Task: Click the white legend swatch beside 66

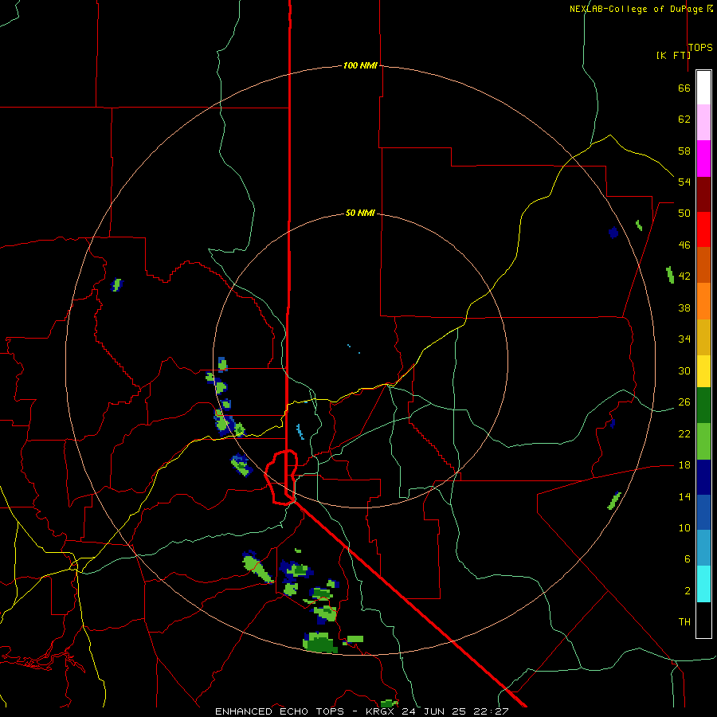Action: point(703,88)
